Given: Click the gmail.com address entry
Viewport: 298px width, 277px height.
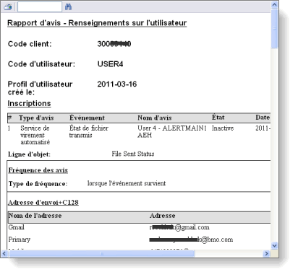Looking at the screenshot, I should [179, 227].
